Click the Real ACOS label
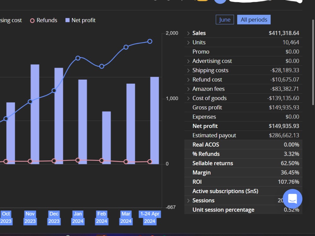The image size is (315, 236). pyautogui.click(x=206, y=145)
